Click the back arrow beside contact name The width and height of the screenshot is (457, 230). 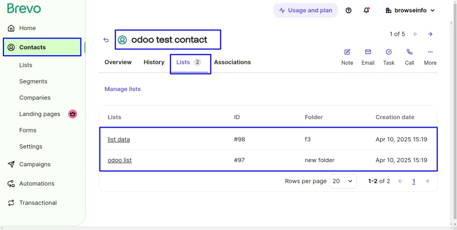106,40
